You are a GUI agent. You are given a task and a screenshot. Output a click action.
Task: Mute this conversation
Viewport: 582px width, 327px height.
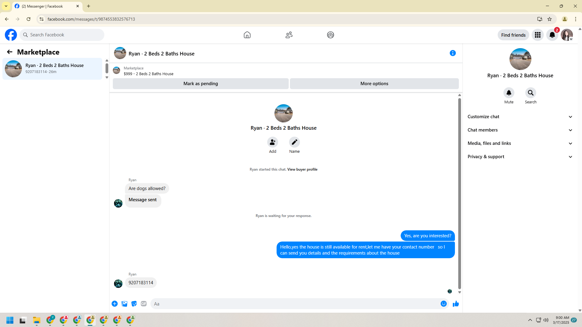click(x=509, y=93)
